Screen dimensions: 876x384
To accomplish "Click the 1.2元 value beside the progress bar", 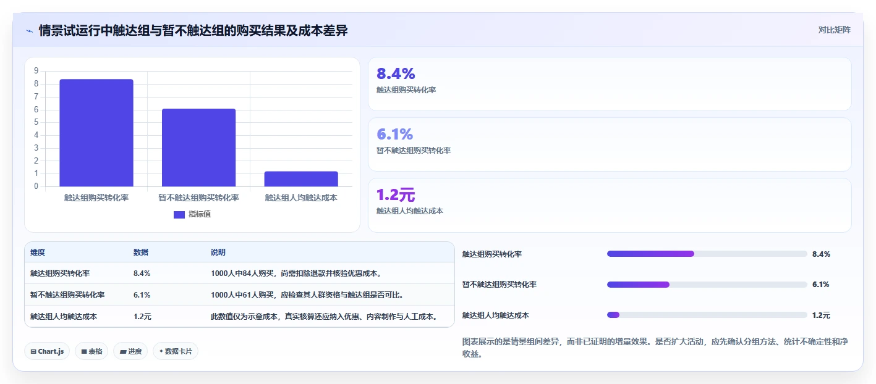I will [x=821, y=315].
